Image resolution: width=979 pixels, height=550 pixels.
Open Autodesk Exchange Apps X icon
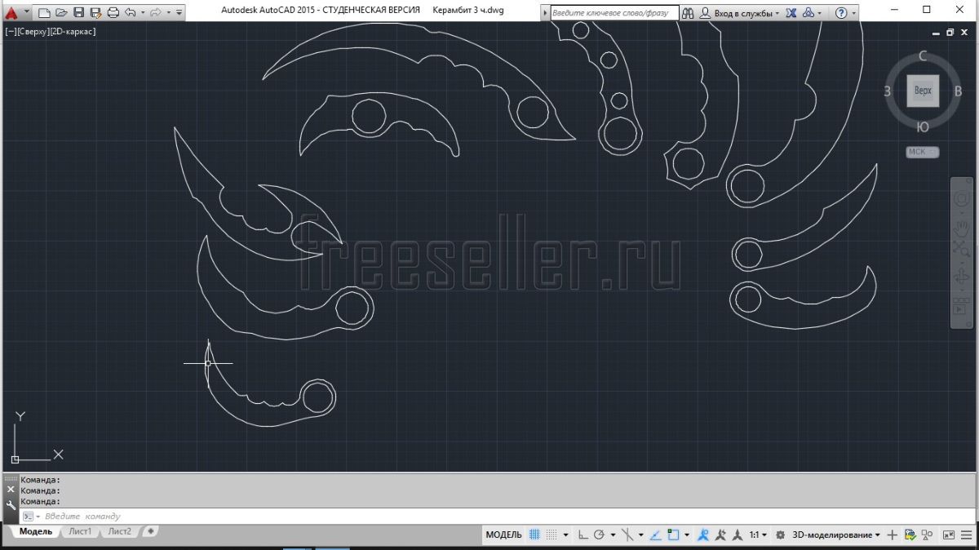click(791, 13)
